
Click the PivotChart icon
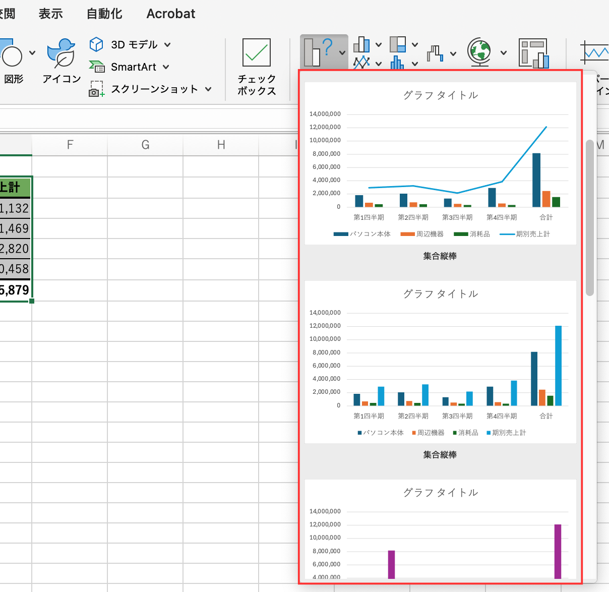[x=534, y=53]
